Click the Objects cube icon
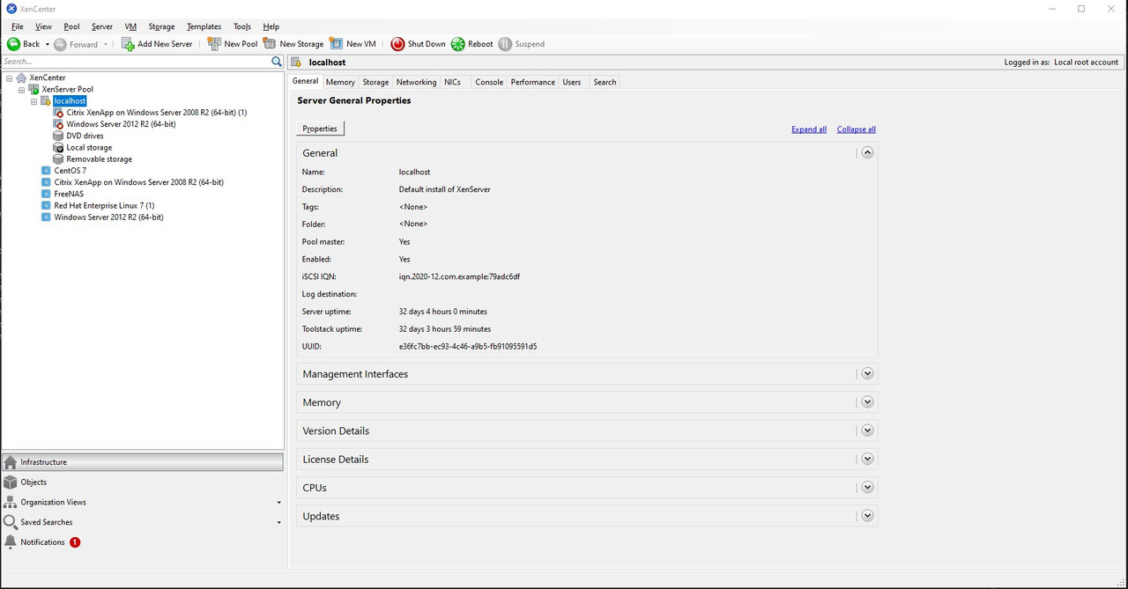Screen dimensions: 1128x589 [11, 482]
